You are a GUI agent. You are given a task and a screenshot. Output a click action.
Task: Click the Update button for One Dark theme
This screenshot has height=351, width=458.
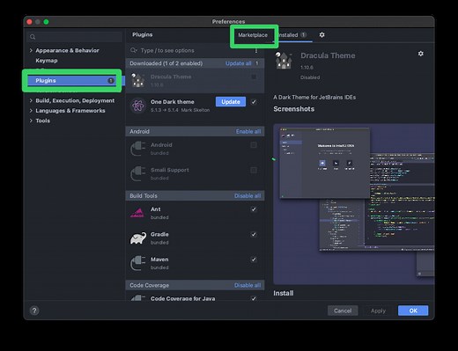click(x=231, y=102)
